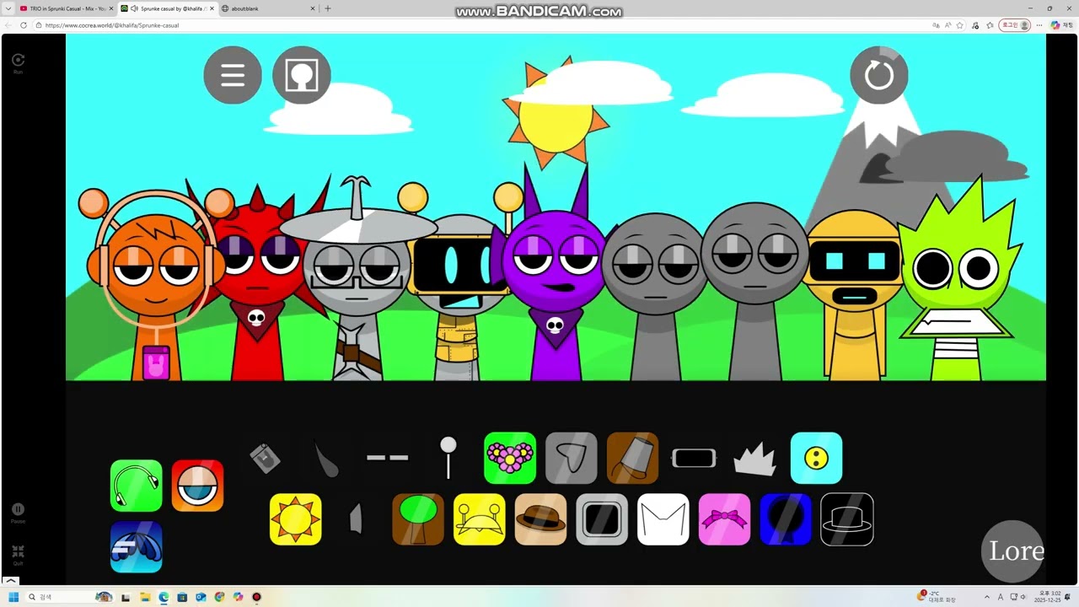The image size is (1079, 607).
Task: Pick the used black visor icon
Action: point(694,458)
